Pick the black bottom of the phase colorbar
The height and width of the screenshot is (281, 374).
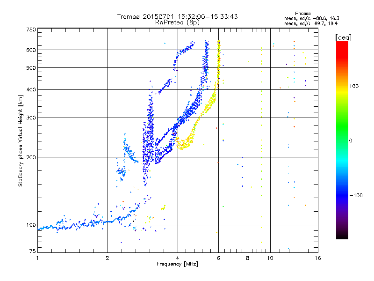342,237
